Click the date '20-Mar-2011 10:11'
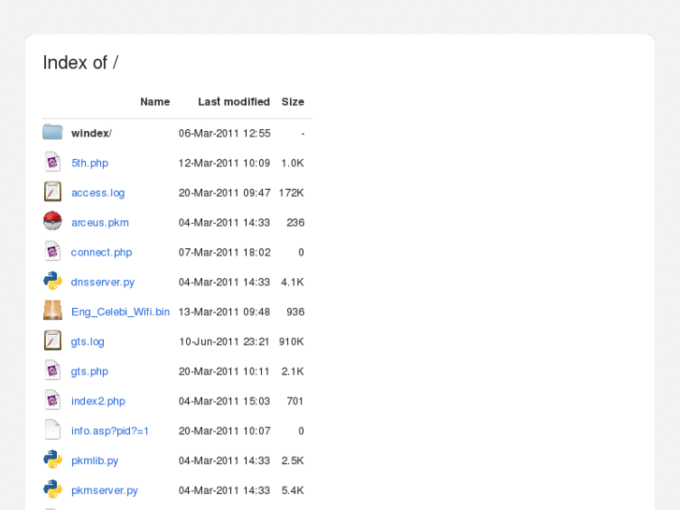Viewport: 680px width, 510px height. pos(224,372)
